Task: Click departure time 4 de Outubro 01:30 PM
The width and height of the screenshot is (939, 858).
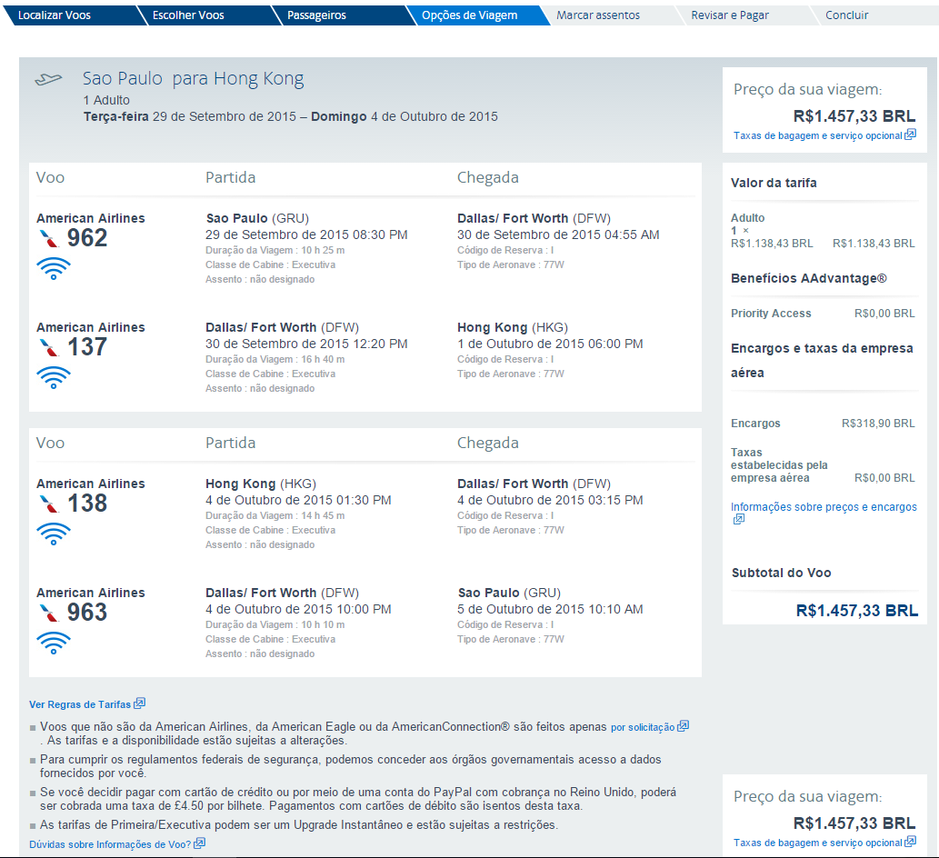Action: click(298, 500)
